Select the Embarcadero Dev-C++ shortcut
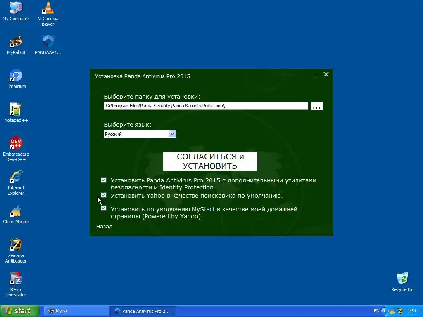The height and width of the screenshot is (317, 423). 16,149
